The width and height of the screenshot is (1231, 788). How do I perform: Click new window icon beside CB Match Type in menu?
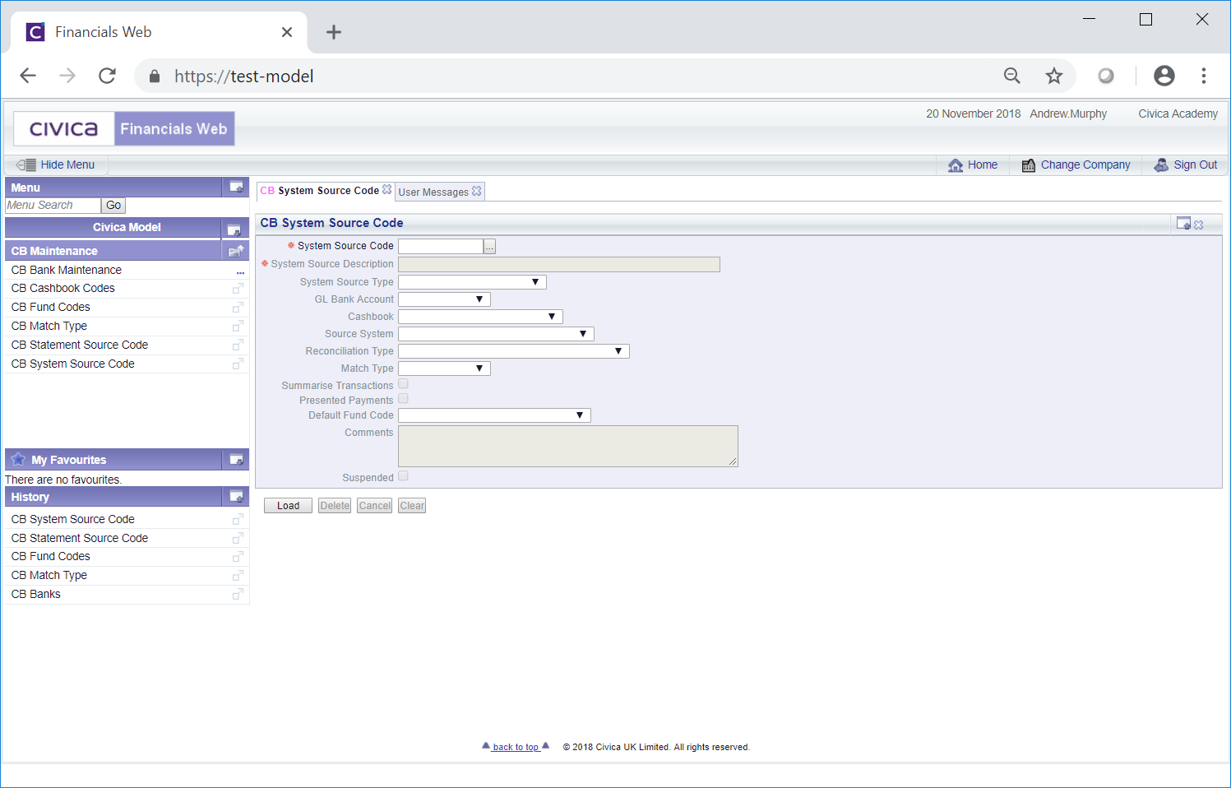pos(238,327)
